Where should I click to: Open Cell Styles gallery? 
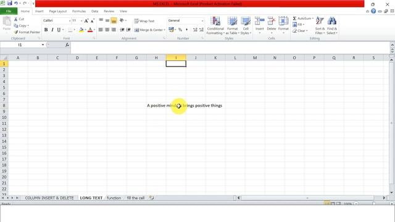click(x=246, y=25)
